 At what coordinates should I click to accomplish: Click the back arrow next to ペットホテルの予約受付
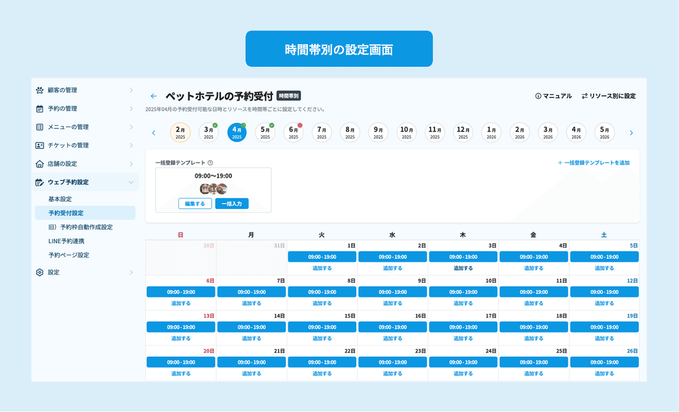coord(153,96)
